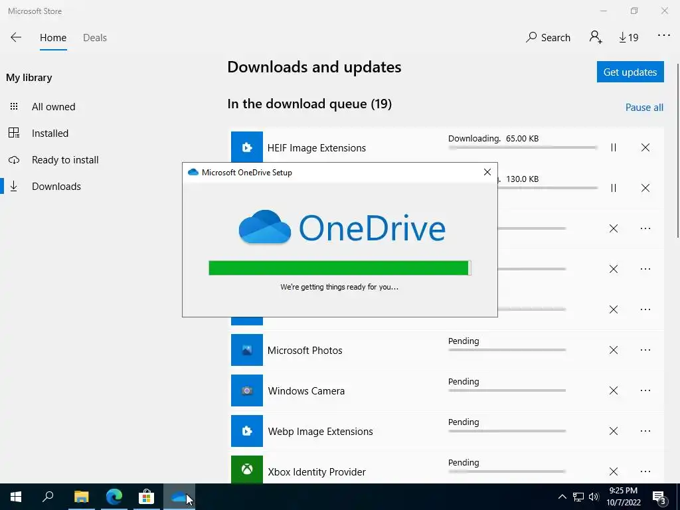Click the OneDrive cloud logo in setup dialog

click(x=264, y=227)
